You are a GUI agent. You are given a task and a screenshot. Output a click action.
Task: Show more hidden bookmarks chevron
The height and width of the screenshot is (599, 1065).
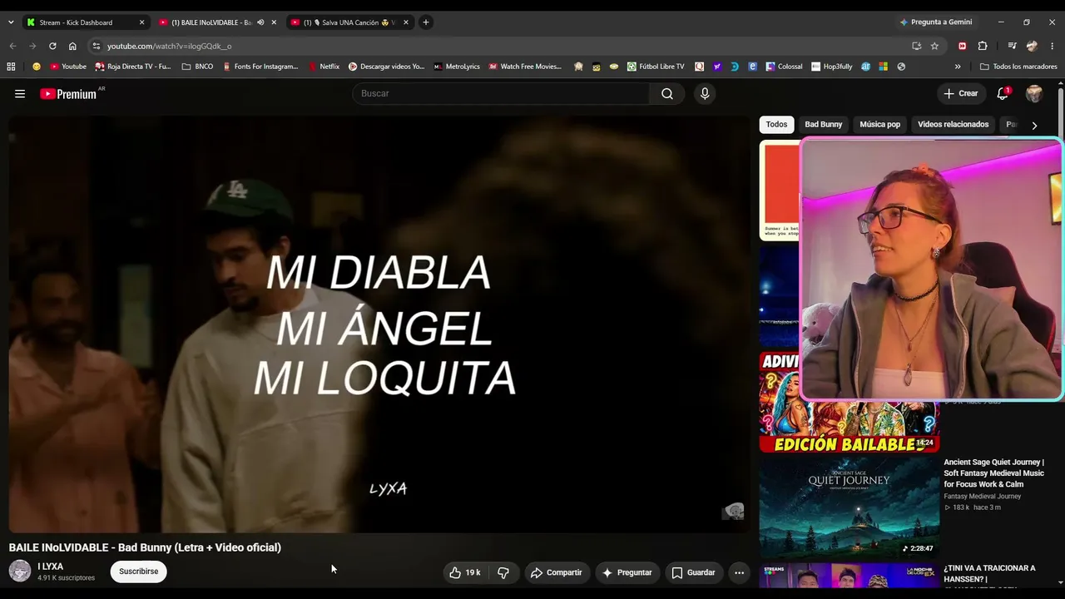(958, 67)
